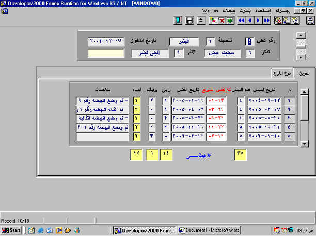316x236 pixels.
Task: Switch to Developer/2000 Forms taskbar button
Action: pyautogui.click(x=145, y=230)
